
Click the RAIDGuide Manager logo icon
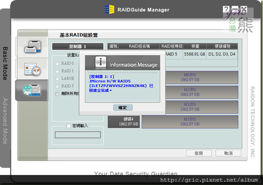pyautogui.click(x=109, y=10)
